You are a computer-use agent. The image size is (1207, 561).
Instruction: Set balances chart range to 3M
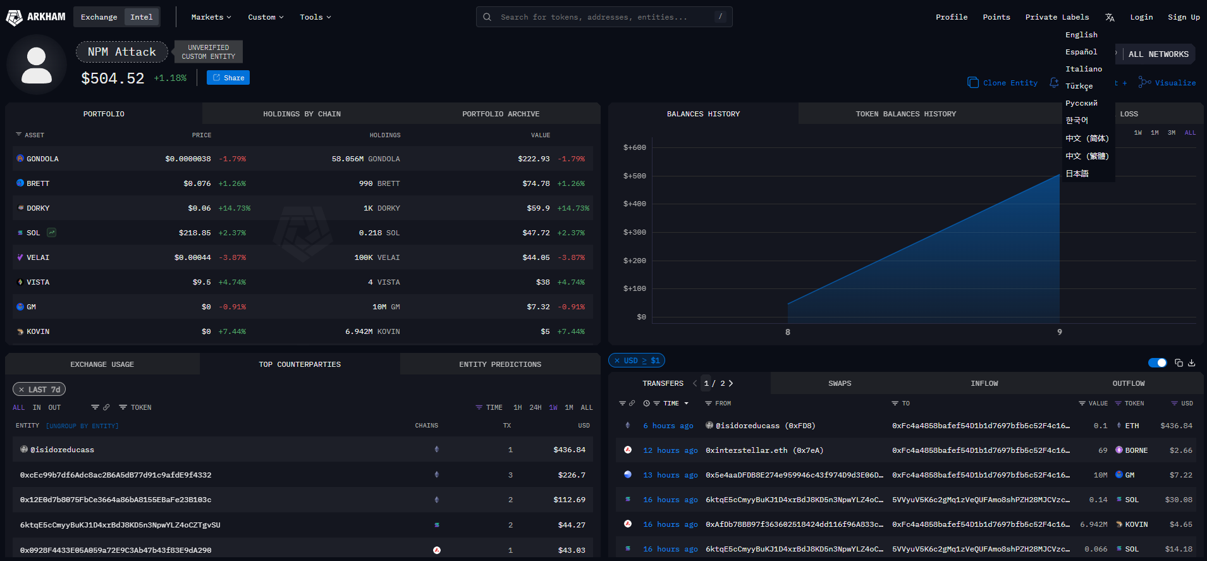click(x=1172, y=133)
